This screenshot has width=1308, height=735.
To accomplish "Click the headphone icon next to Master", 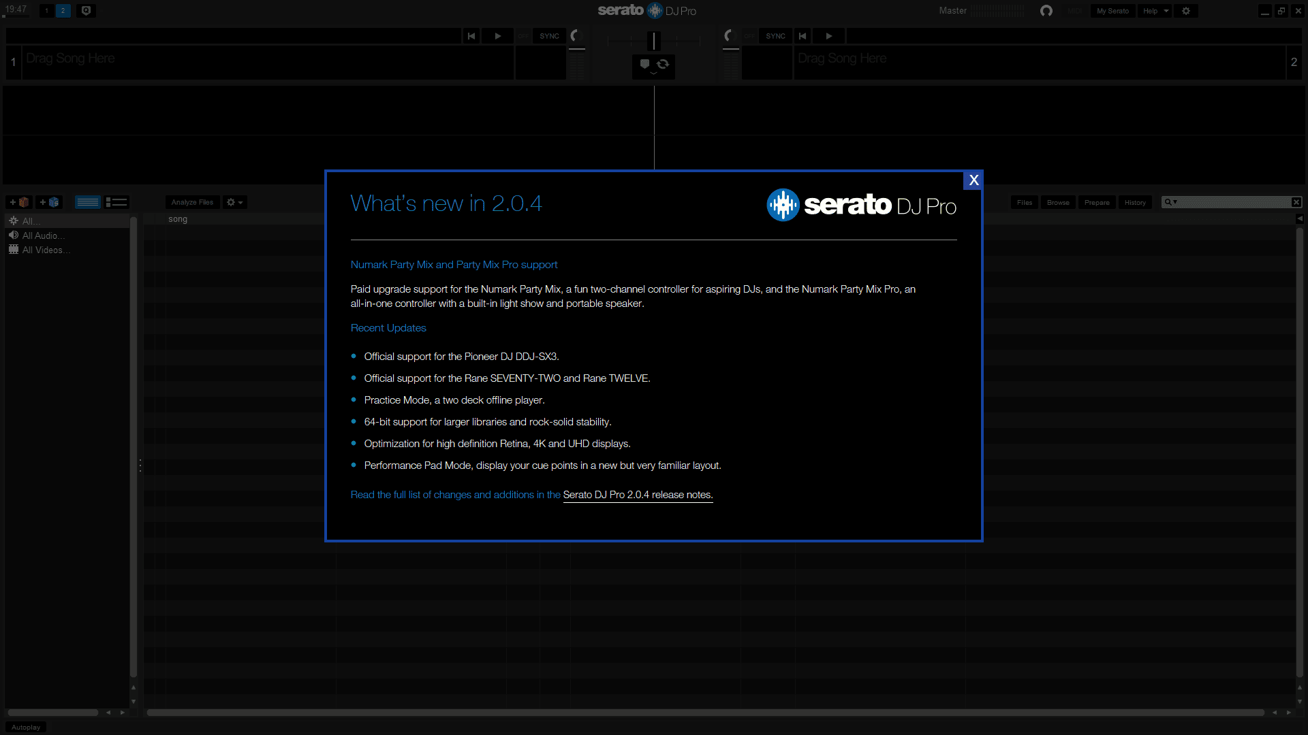I will pos(1046,11).
